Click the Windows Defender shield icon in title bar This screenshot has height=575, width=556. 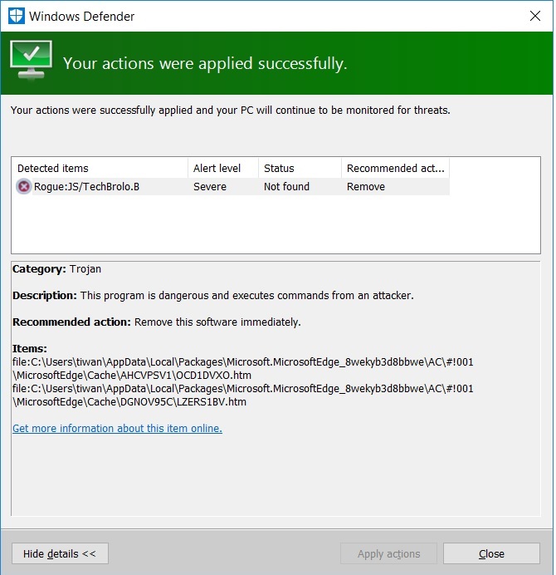point(17,16)
